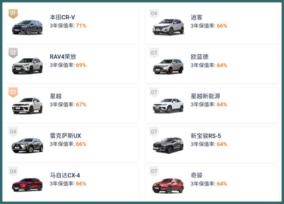Click the 69% value for RAV4荣放
This screenshot has width=284, height=204.
81,65
